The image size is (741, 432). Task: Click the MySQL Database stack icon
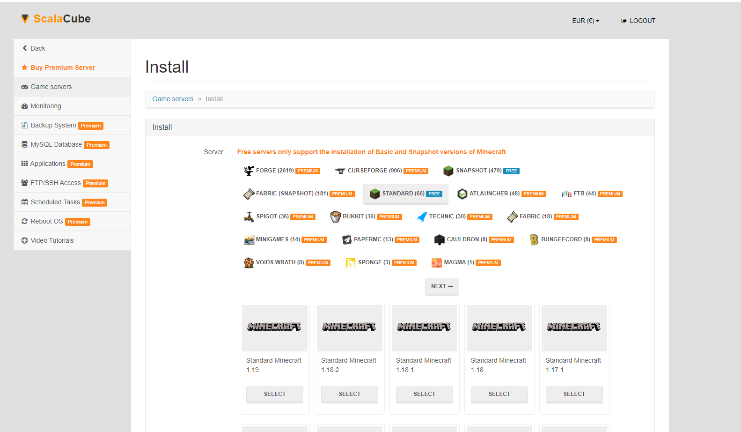pos(25,144)
